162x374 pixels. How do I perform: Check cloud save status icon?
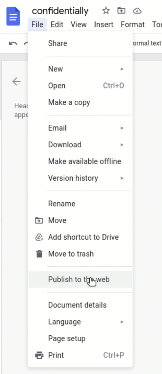point(137,11)
